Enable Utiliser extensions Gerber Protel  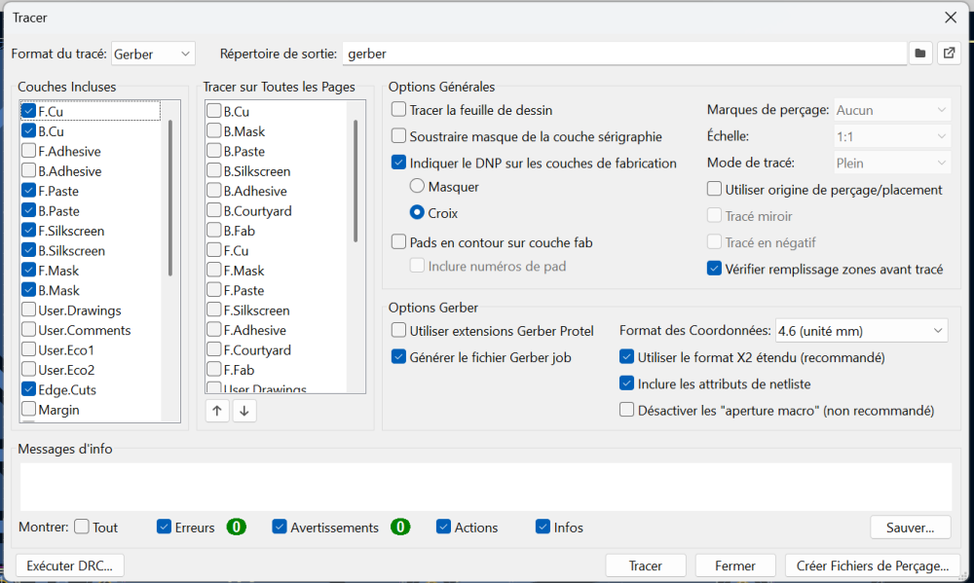click(x=398, y=331)
